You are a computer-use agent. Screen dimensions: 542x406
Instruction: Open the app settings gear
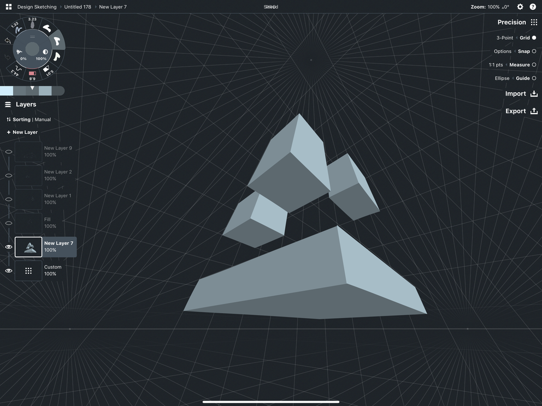[519, 7]
